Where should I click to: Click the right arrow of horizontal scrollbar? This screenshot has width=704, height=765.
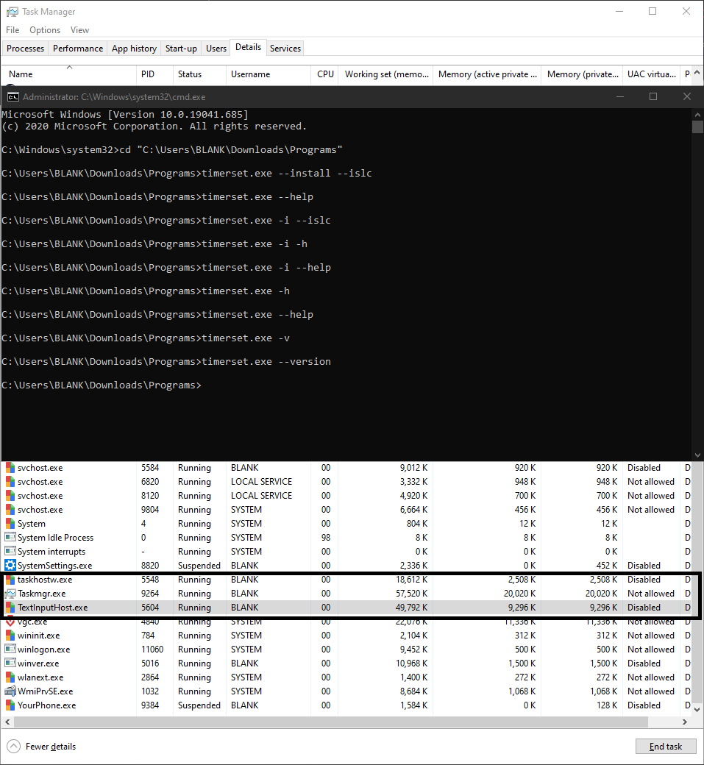(x=685, y=722)
